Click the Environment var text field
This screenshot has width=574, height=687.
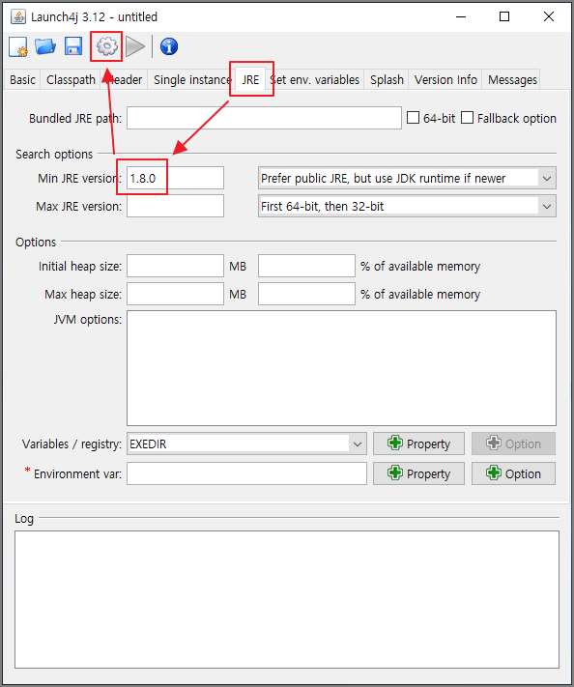(246, 473)
